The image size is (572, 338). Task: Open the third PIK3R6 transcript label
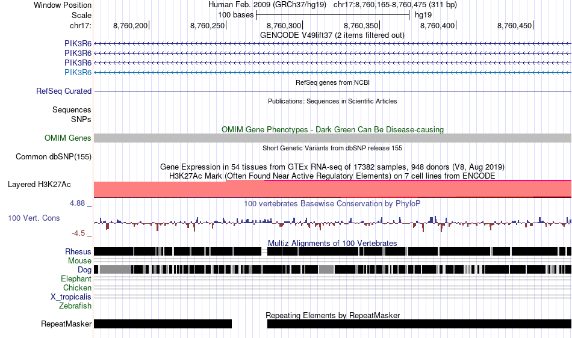[78, 63]
